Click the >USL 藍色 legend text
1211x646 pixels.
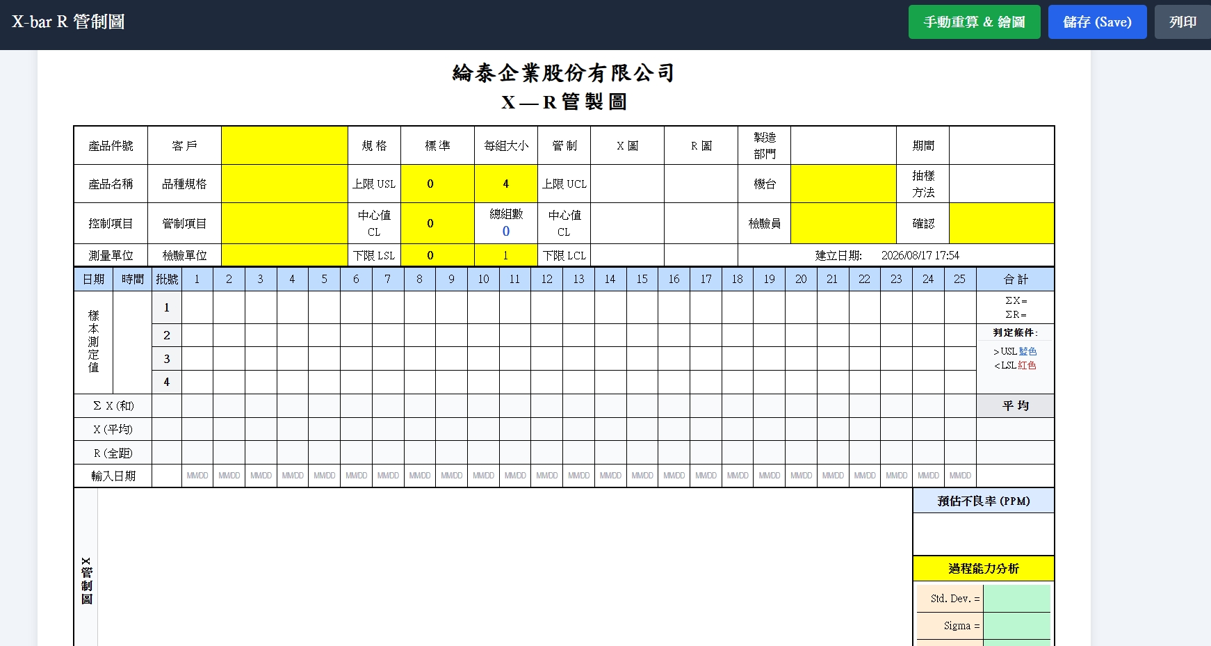(1015, 351)
